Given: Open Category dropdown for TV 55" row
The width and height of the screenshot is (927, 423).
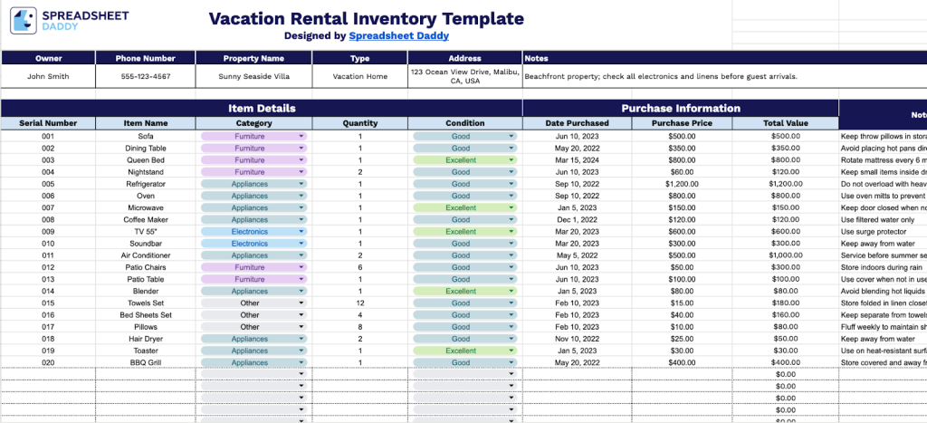Looking at the screenshot, I should tap(301, 232).
